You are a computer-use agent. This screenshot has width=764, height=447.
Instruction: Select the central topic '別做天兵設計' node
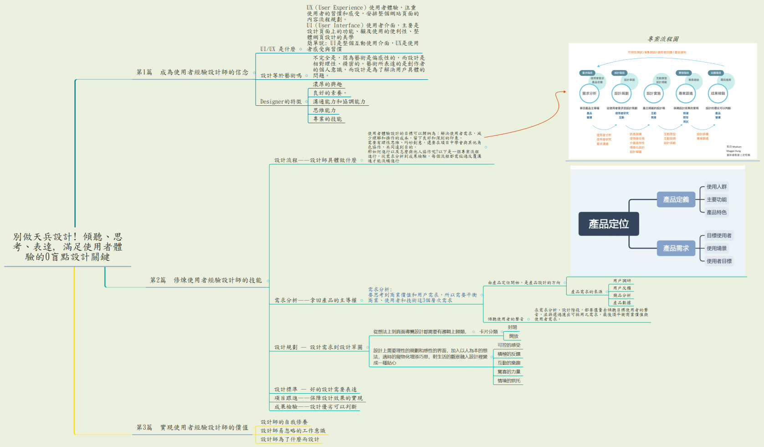(67, 247)
